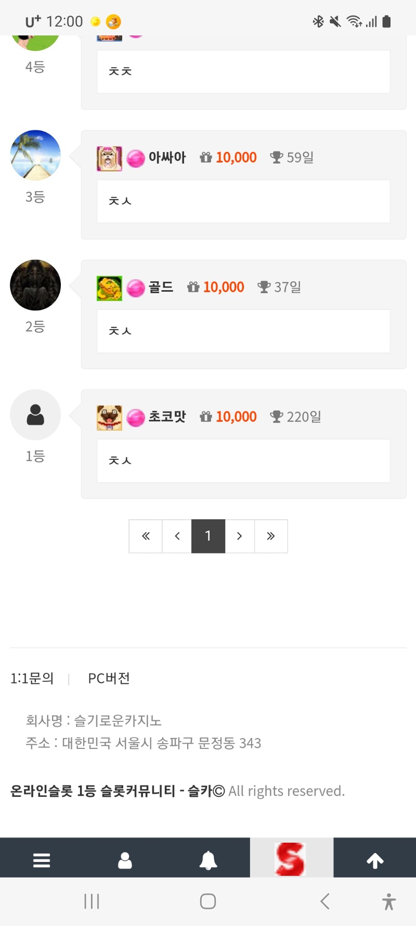Tap the Android home button
The width and height of the screenshot is (416, 926).
[208, 902]
